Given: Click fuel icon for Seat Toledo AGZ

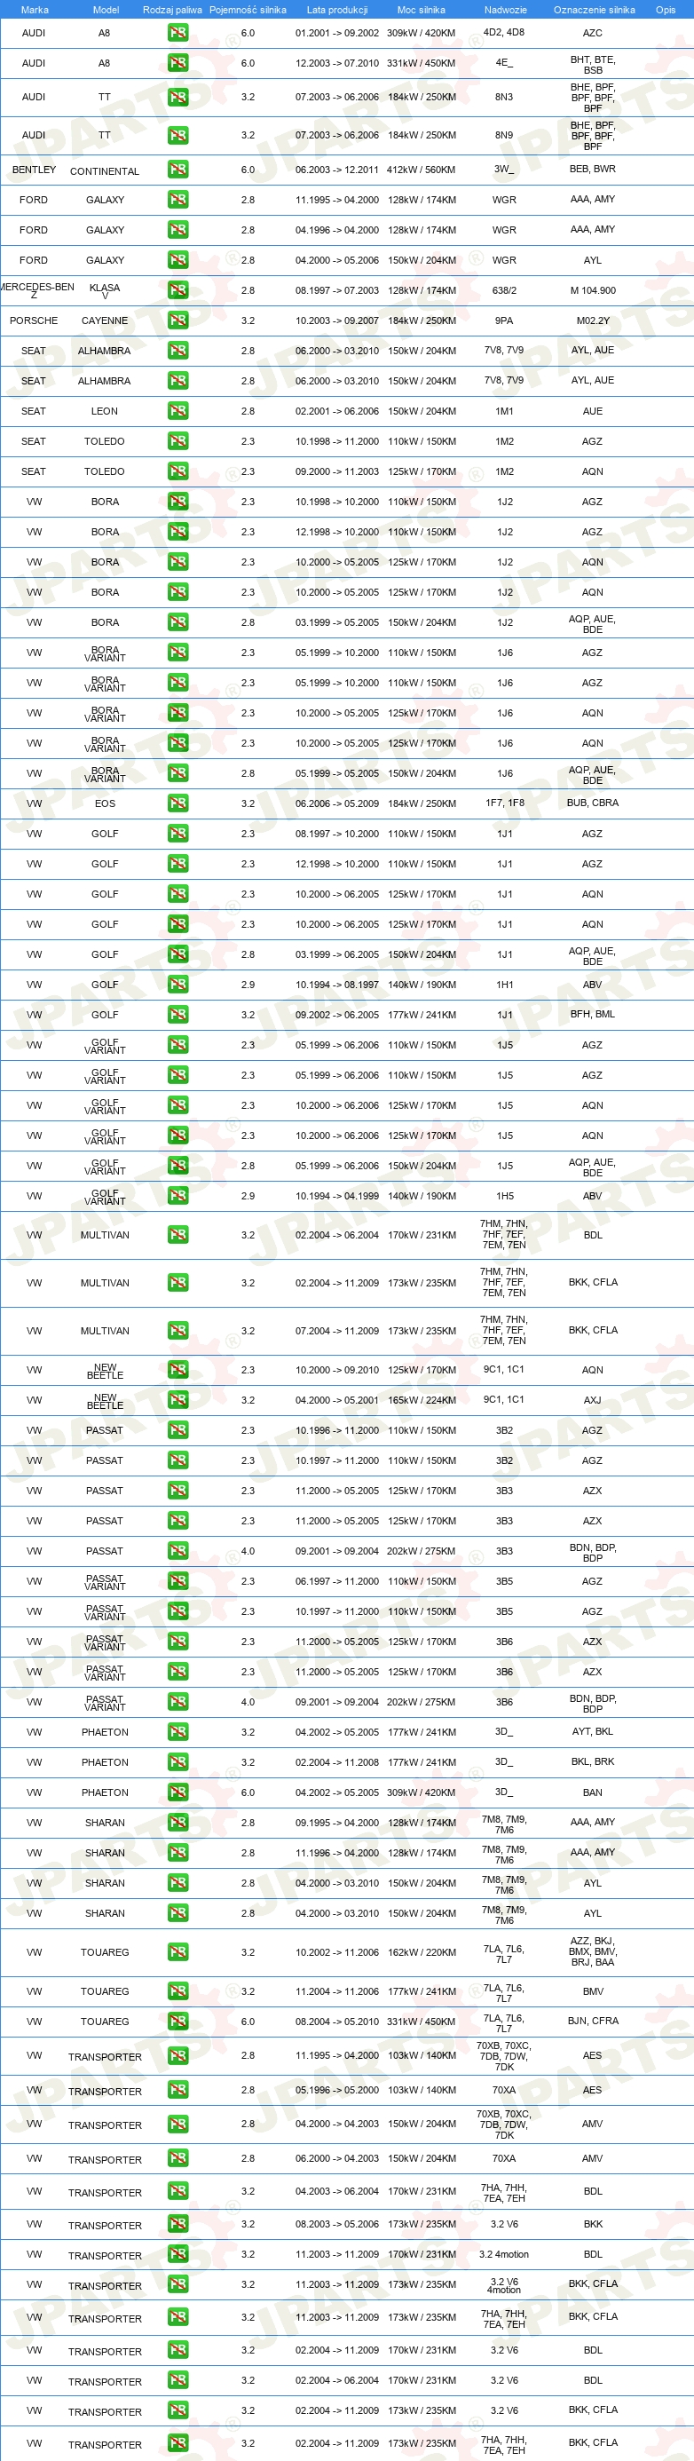Looking at the screenshot, I should pos(177,441).
